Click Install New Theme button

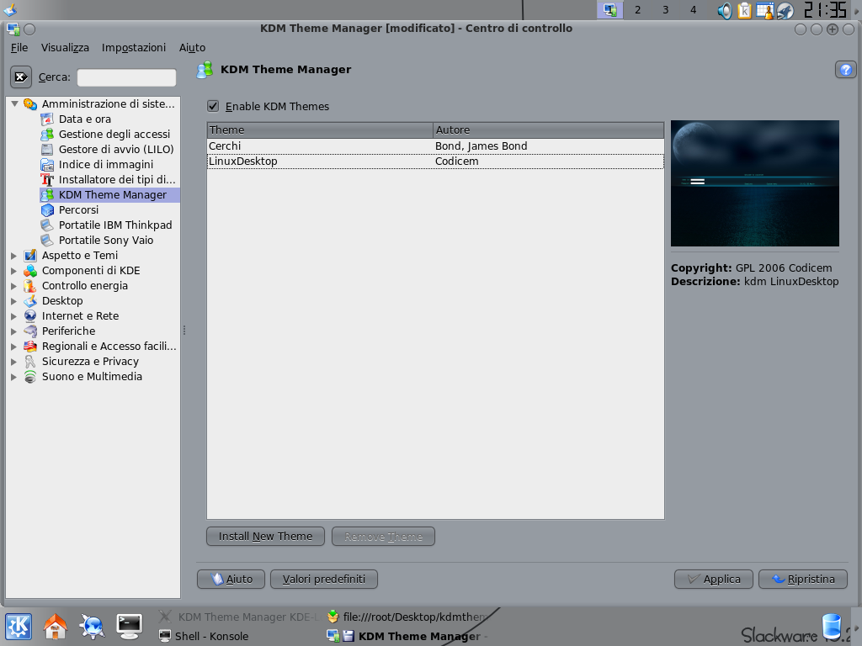click(x=265, y=536)
